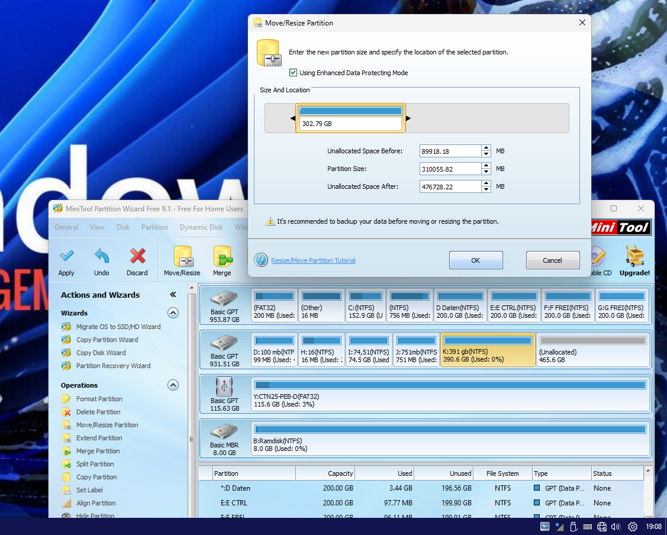Select the *:D Daten row in table
The width and height of the screenshot is (667, 535).
pos(421,488)
